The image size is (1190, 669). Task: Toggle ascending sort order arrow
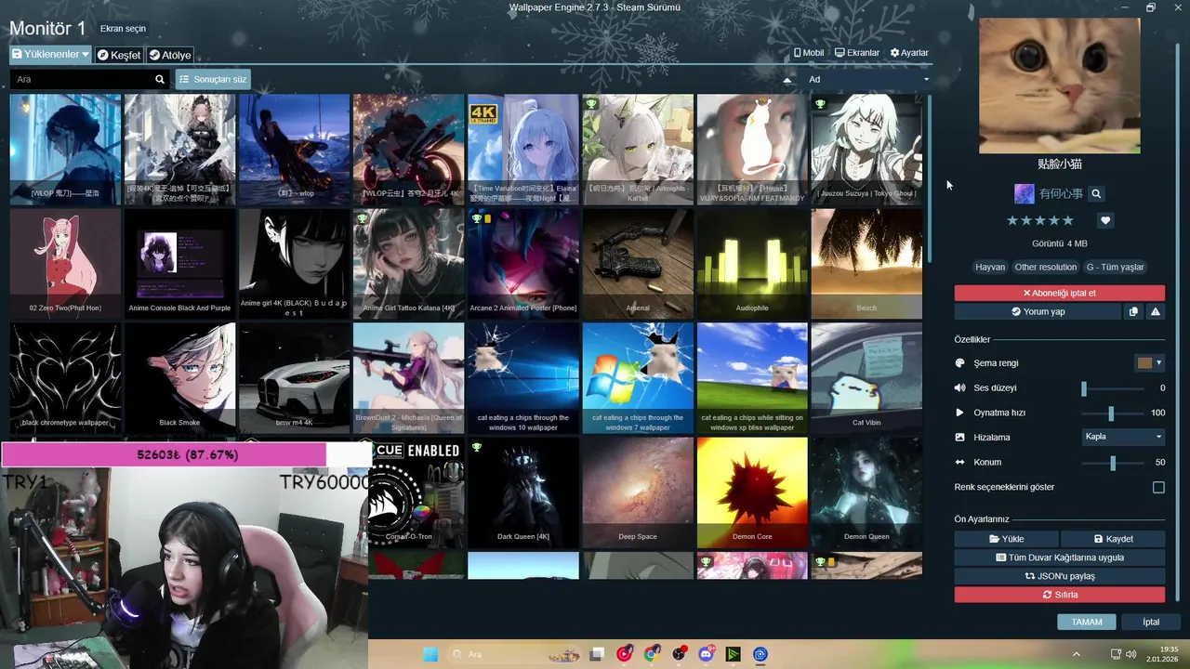click(x=787, y=80)
